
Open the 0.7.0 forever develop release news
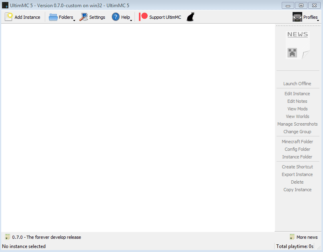[46, 237]
